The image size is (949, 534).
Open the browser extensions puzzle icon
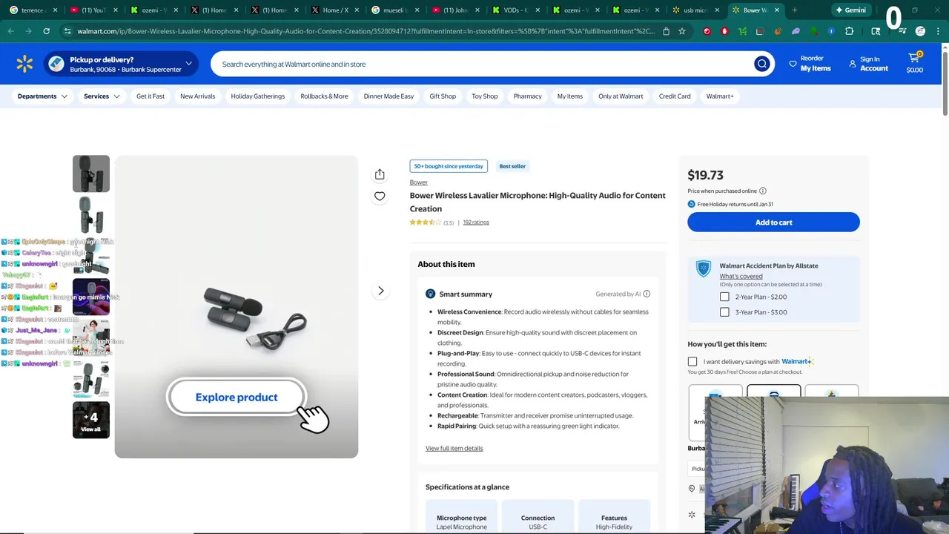point(850,31)
